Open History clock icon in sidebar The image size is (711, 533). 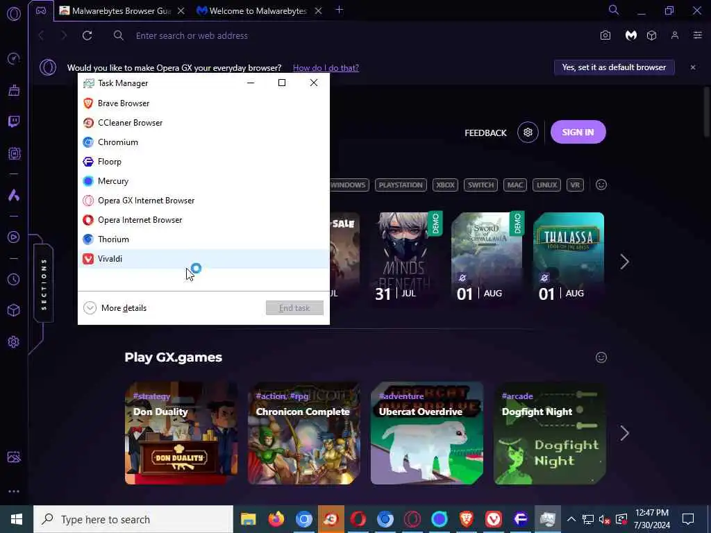coord(14,279)
